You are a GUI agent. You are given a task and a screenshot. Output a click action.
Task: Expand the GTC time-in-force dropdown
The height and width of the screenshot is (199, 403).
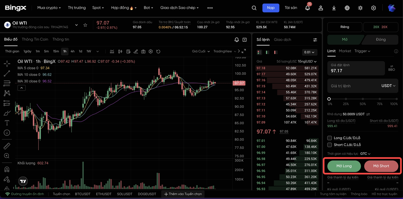click(x=365, y=154)
